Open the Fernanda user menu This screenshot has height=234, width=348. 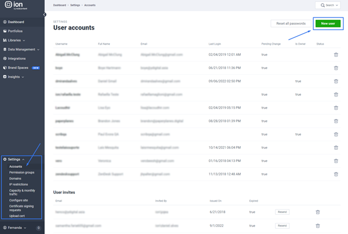pyautogui.click(x=16, y=228)
